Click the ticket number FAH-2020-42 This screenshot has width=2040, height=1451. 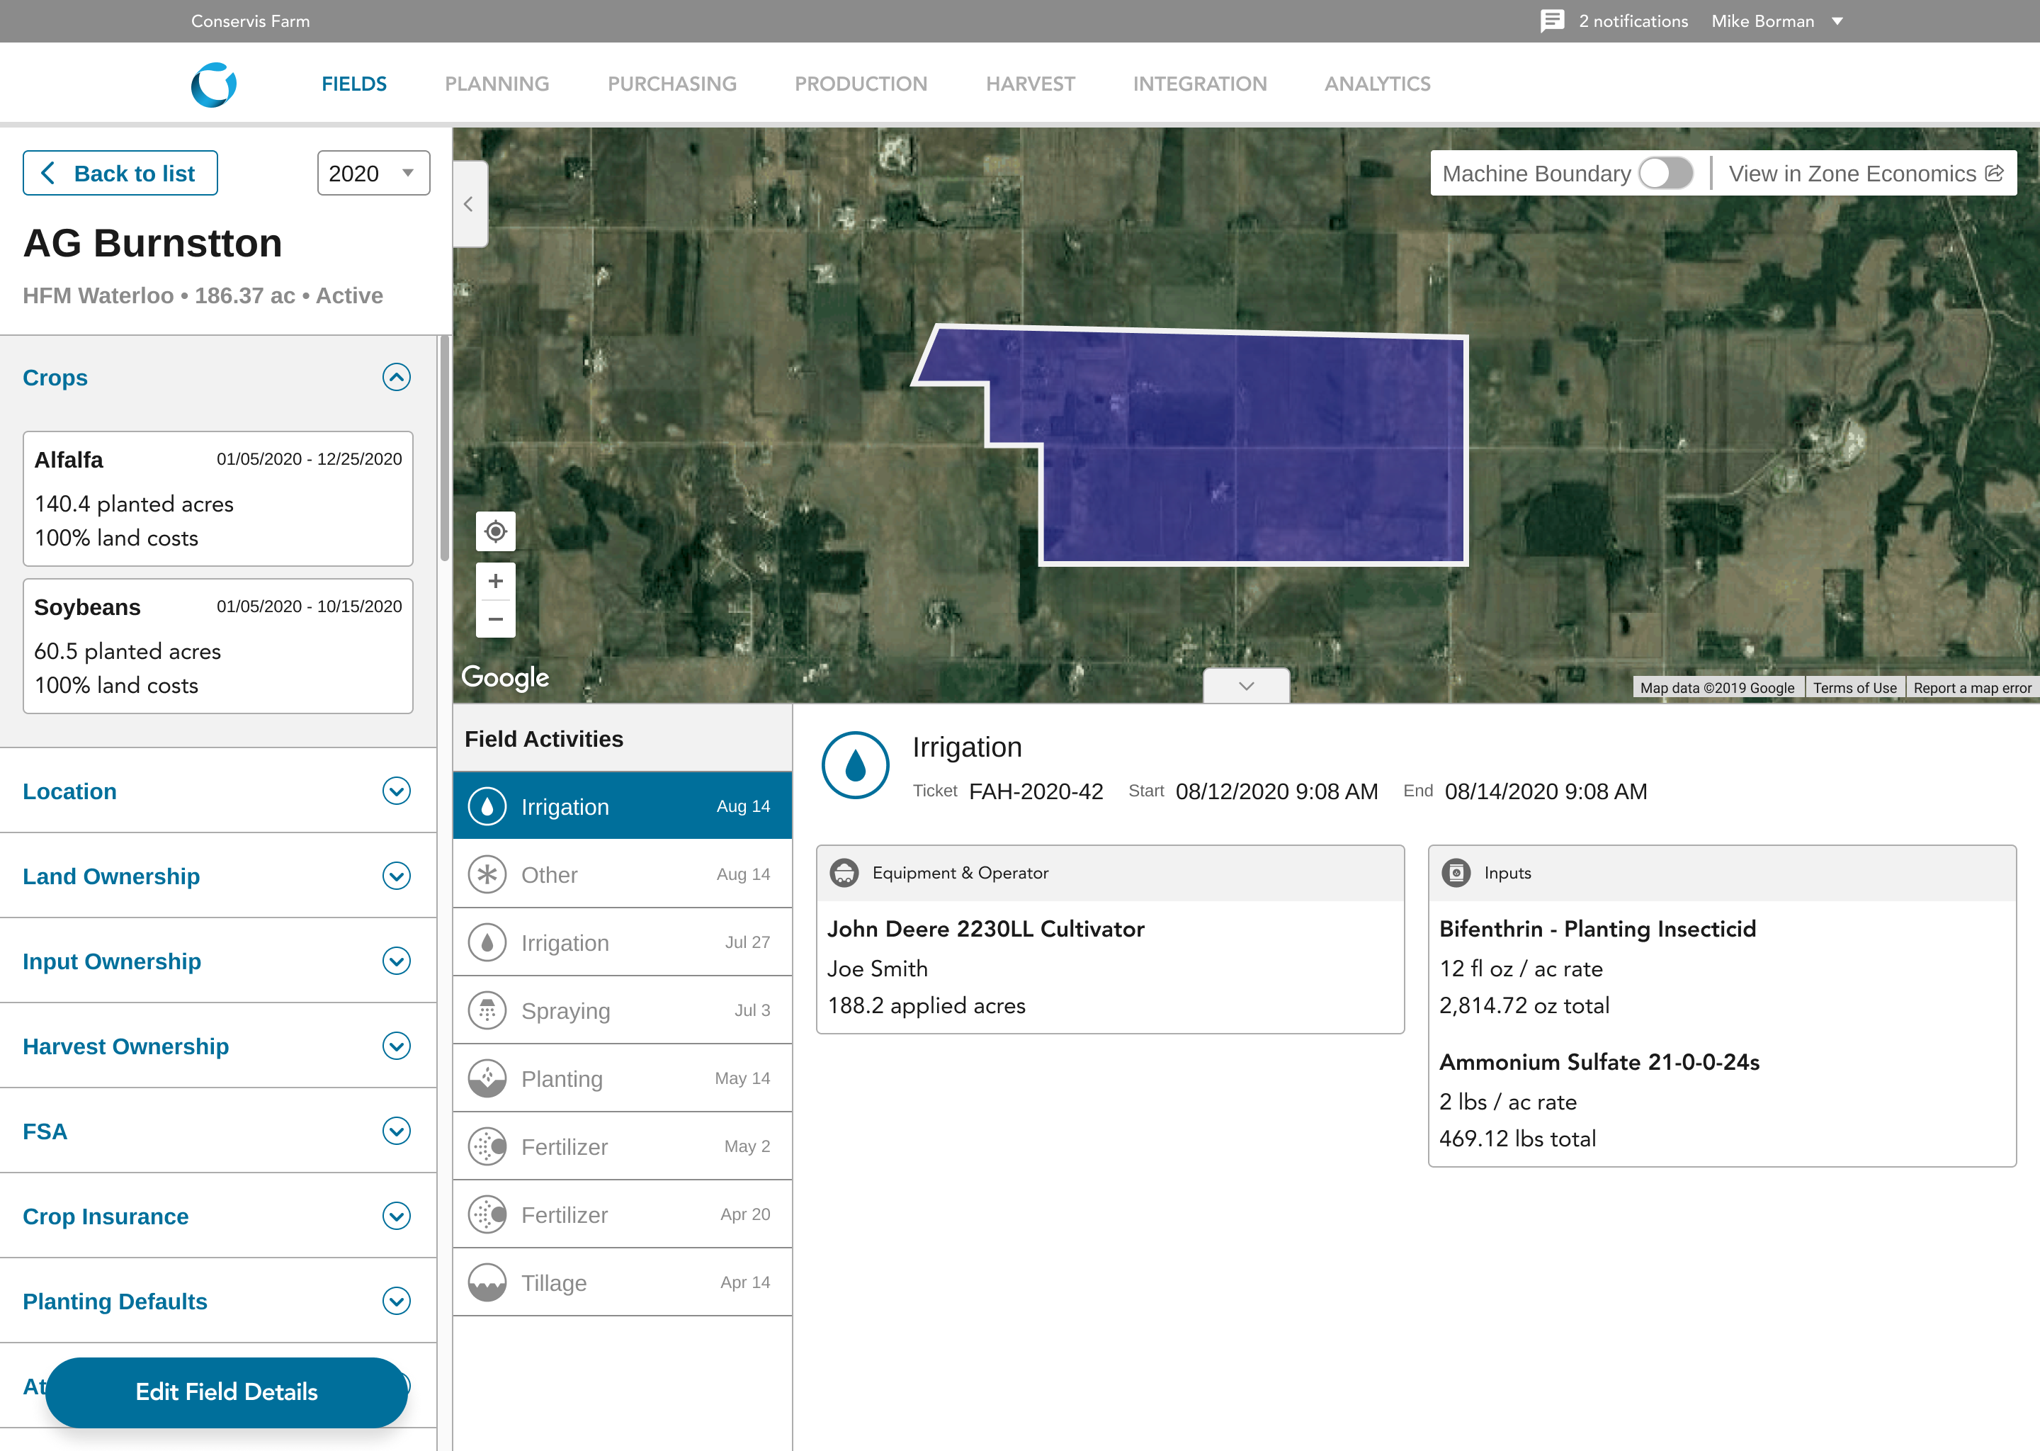click(1036, 791)
